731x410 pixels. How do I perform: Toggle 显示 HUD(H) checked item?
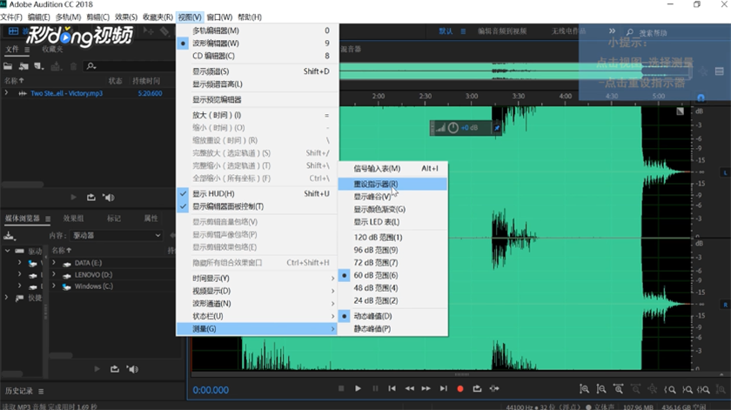click(257, 193)
